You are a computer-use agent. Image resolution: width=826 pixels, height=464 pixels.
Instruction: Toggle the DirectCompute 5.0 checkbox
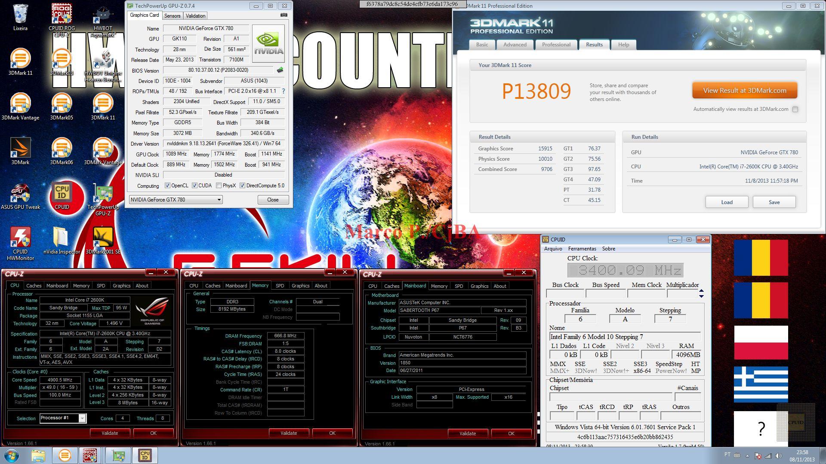point(242,186)
